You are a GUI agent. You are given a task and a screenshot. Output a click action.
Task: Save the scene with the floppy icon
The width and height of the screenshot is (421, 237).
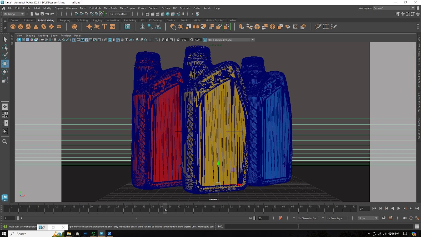42,14
